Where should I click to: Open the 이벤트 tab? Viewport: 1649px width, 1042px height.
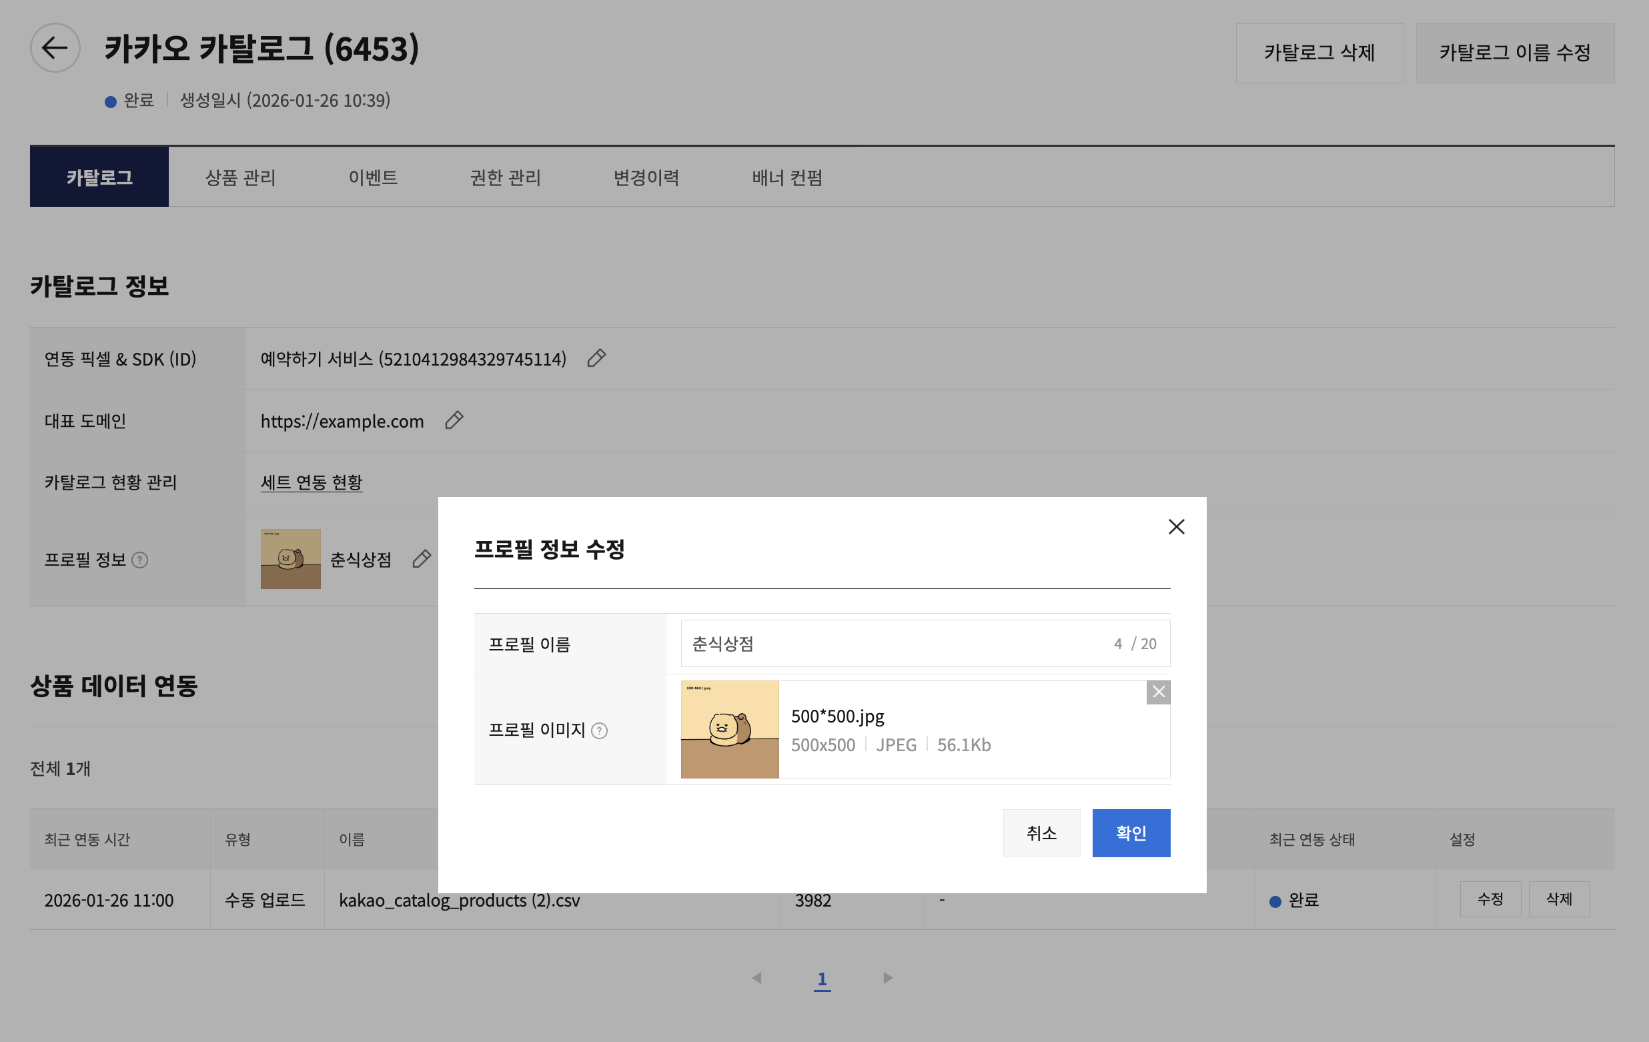(372, 177)
